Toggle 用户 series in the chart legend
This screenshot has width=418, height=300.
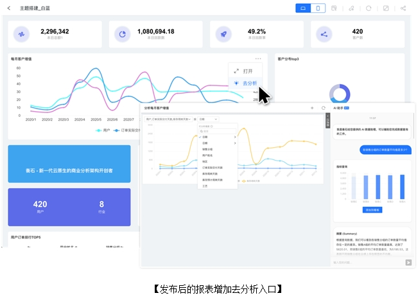point(103,130)
